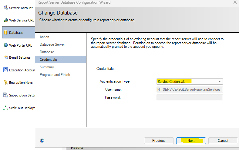Click the Web Portal URL globe icon
Viewport: 239px width, 150px height.
[6, 45]
